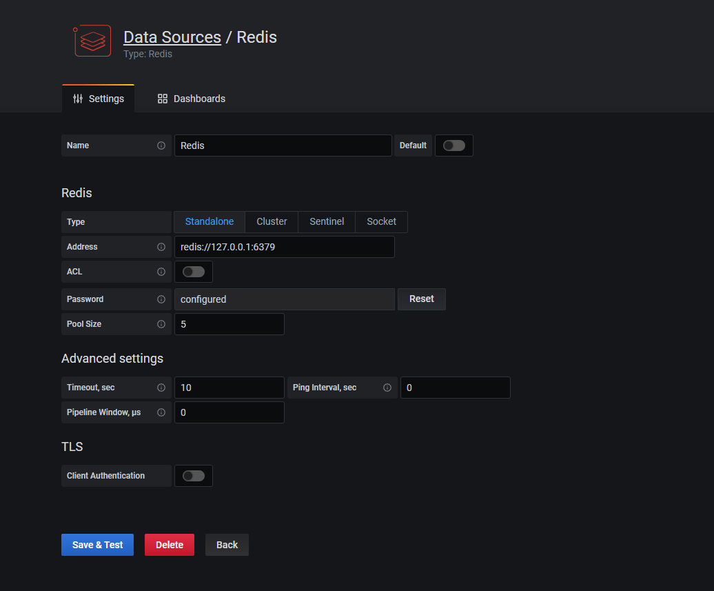
Task: Click the Pool Size info icon
Action: [161, 324]
